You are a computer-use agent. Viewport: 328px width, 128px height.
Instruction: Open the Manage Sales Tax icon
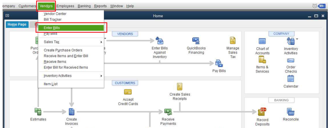tap(233, 40)
